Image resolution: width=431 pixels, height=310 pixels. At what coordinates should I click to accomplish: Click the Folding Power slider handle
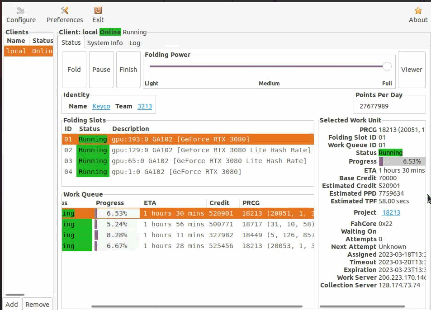[387, 66]
